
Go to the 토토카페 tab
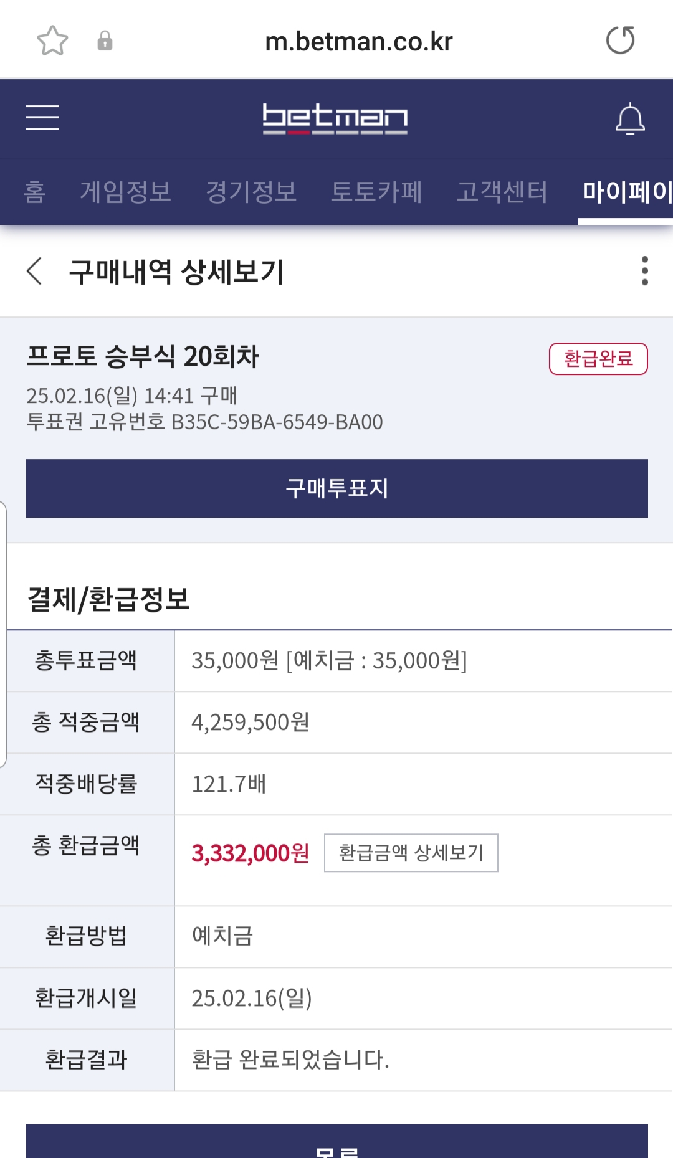coord(376,191)
